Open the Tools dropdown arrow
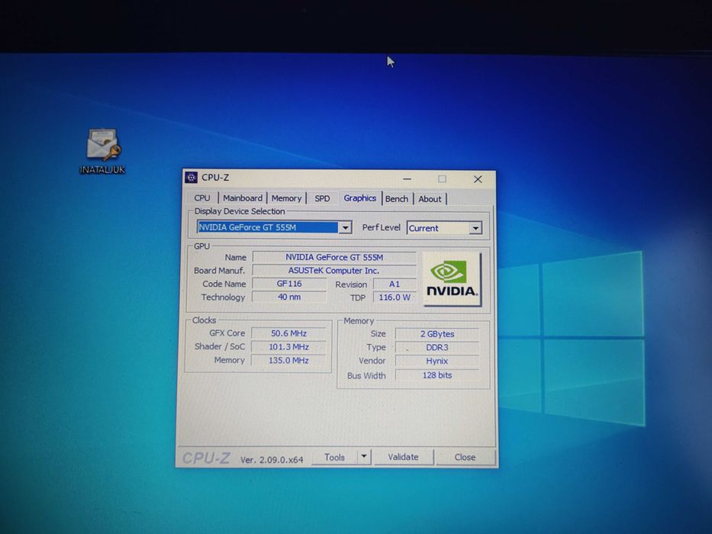The width and height of the screenshot is (712, 534). tap(364, 457)
